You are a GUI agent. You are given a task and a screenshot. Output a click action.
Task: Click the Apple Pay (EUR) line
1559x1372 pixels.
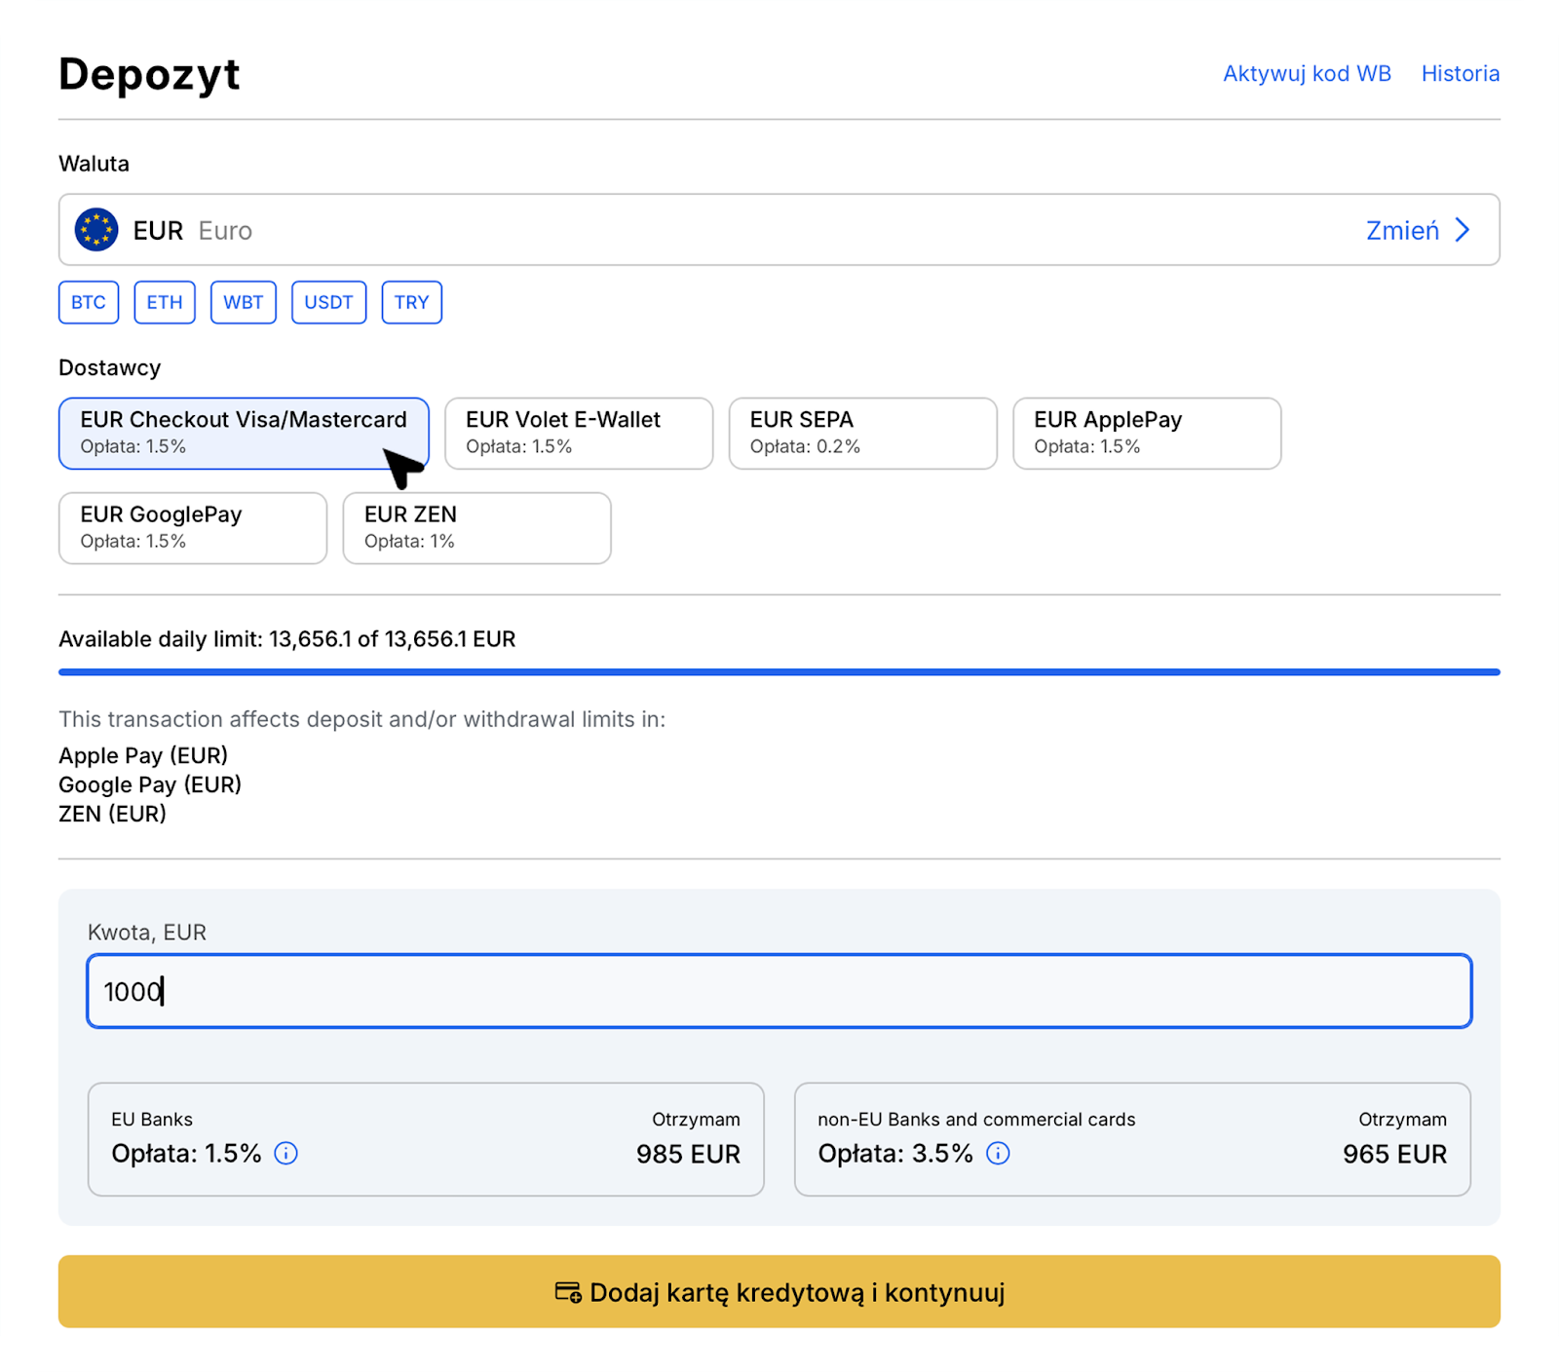(143, 755)
